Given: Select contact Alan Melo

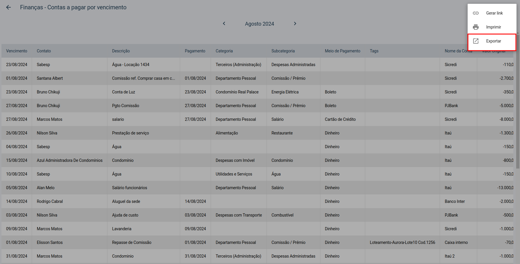Looking at the screenshot, I should pos(45,188).
